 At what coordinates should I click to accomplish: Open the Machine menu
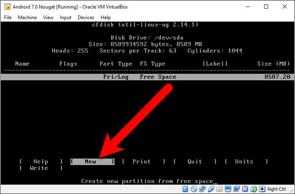point(27,18)
